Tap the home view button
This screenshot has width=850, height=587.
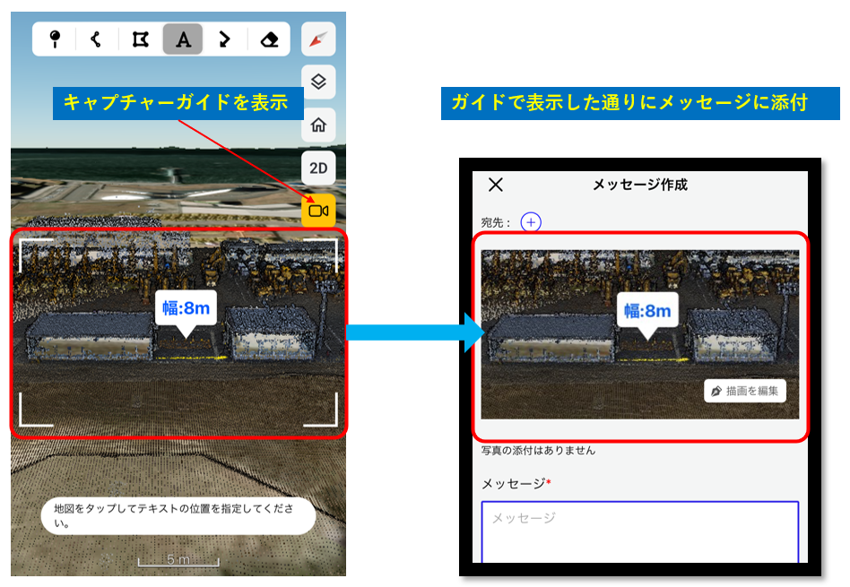318,125
